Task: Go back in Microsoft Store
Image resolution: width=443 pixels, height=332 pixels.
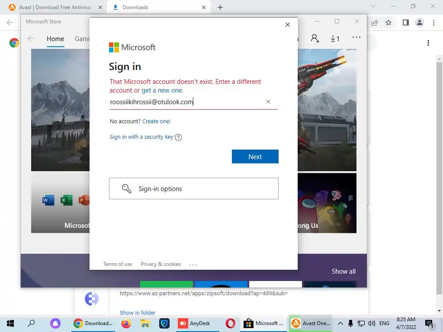Action: (x=31, y=38)
